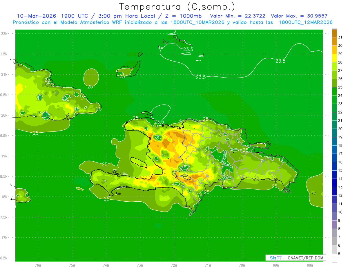Select the 68W longitude axis label
The image size is (348, 269).
(x=310, y=265)
